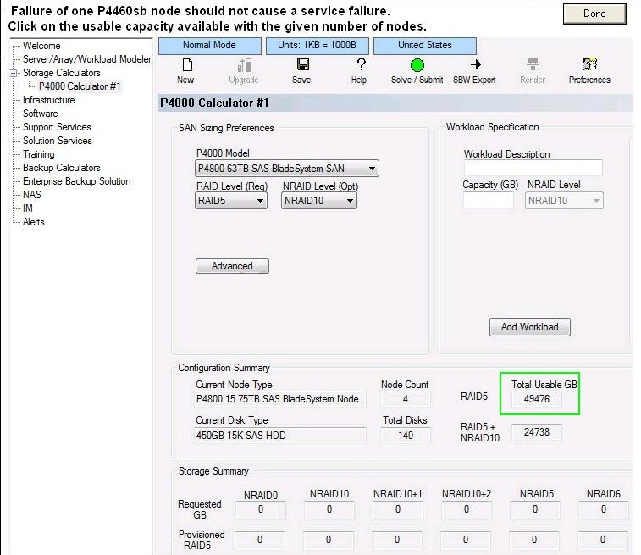Select Enterprise Backup Solution tree item
Viewport: 641px width, 555px height.
pos(77,181)
